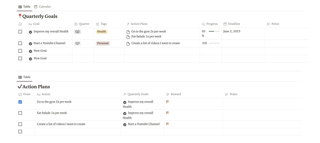Switch to the Calendar view tab

click(x=43, y=7)
